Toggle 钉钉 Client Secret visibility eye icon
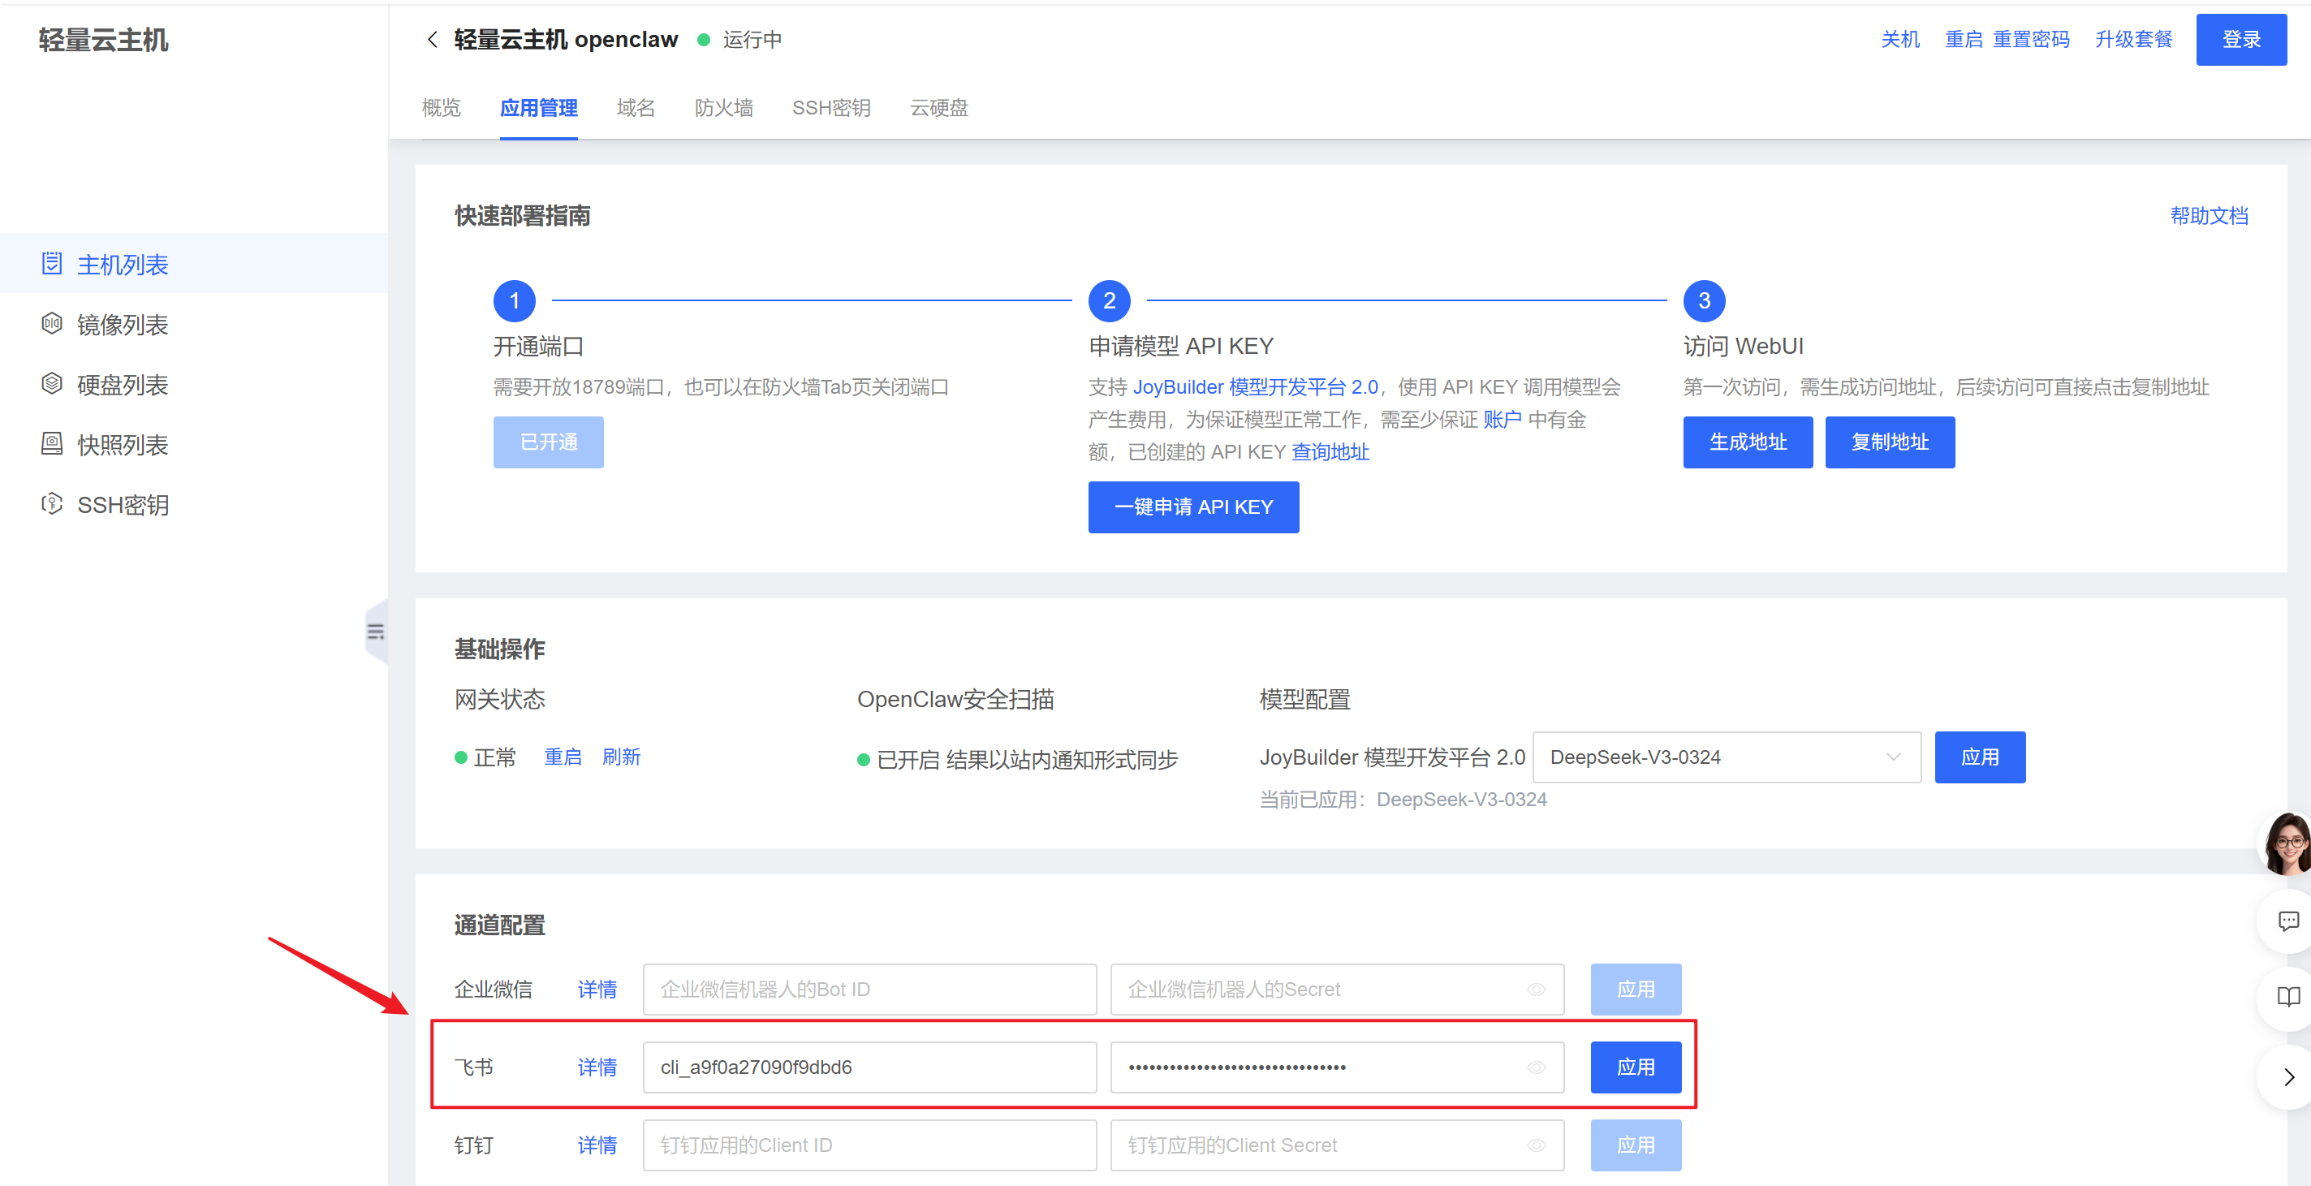2311x1186 pixels. [x=1536, y=1145]
